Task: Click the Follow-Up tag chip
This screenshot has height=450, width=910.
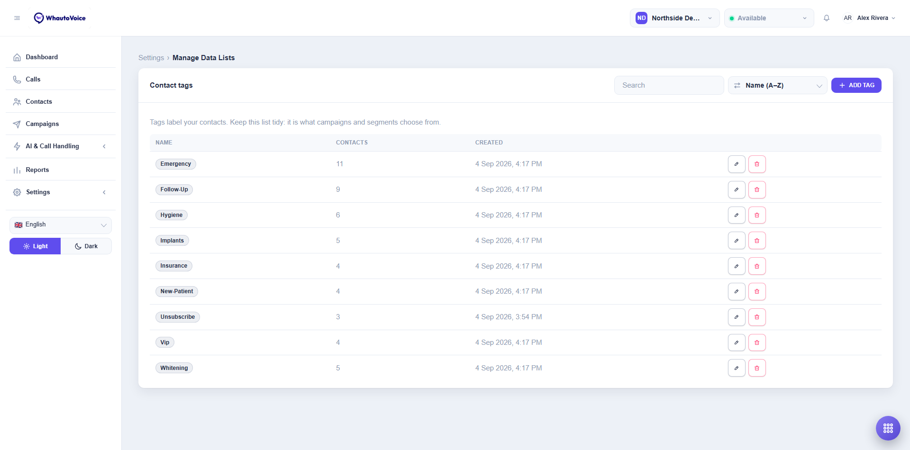Action: click(x=174, y=189)
